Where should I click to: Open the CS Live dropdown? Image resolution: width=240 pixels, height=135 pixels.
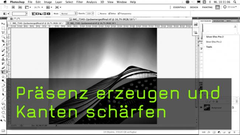coord(230,7)
